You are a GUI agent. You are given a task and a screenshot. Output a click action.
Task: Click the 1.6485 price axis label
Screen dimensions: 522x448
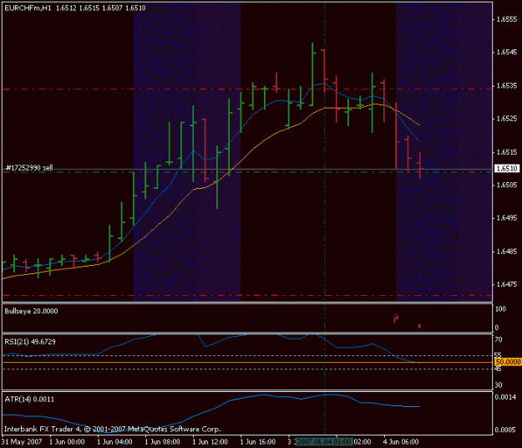pyautogui.click(x=507, y=252)
